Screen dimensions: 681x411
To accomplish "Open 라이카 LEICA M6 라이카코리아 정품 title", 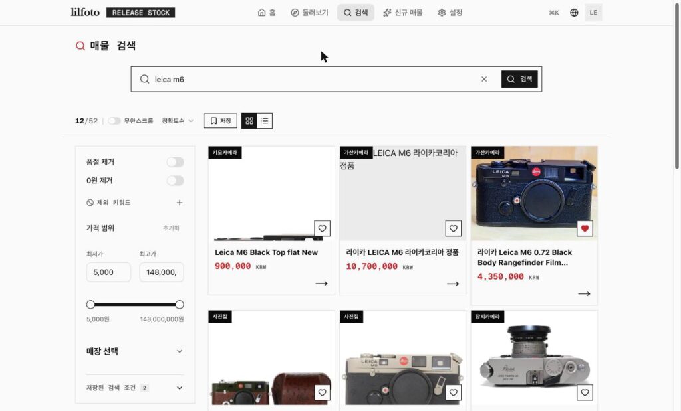I will coord(402,252).
